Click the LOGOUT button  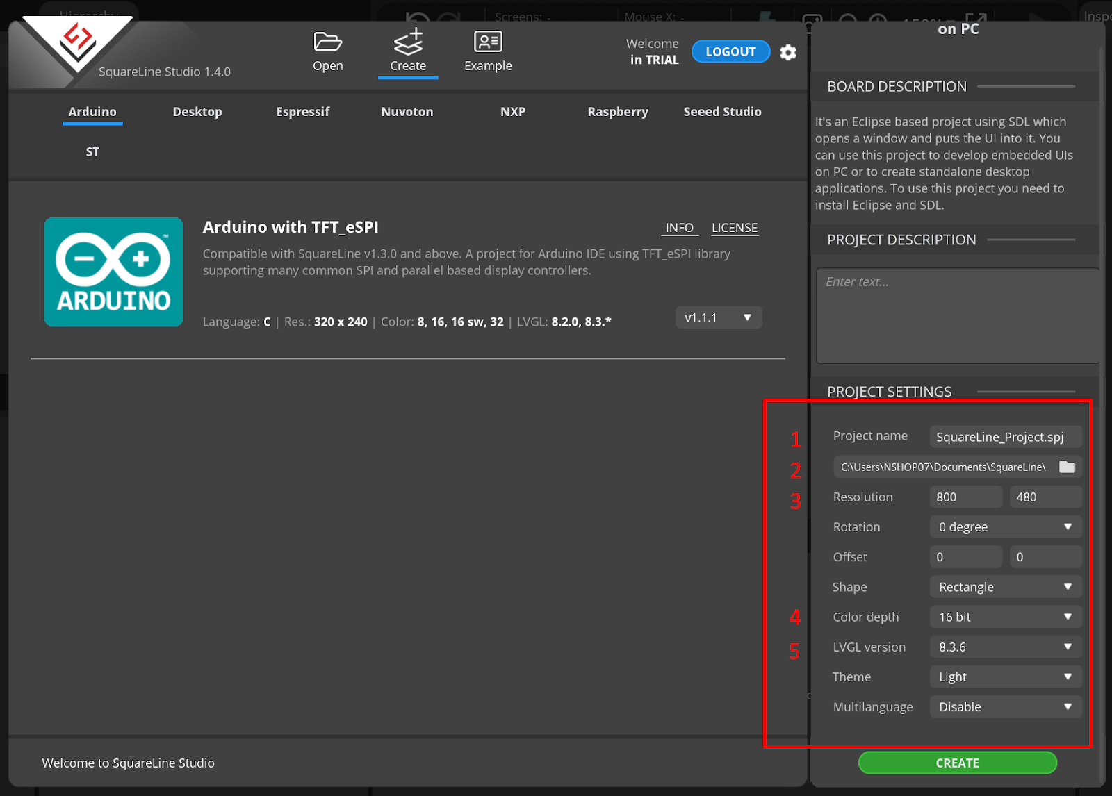click(x=730, y=51)
